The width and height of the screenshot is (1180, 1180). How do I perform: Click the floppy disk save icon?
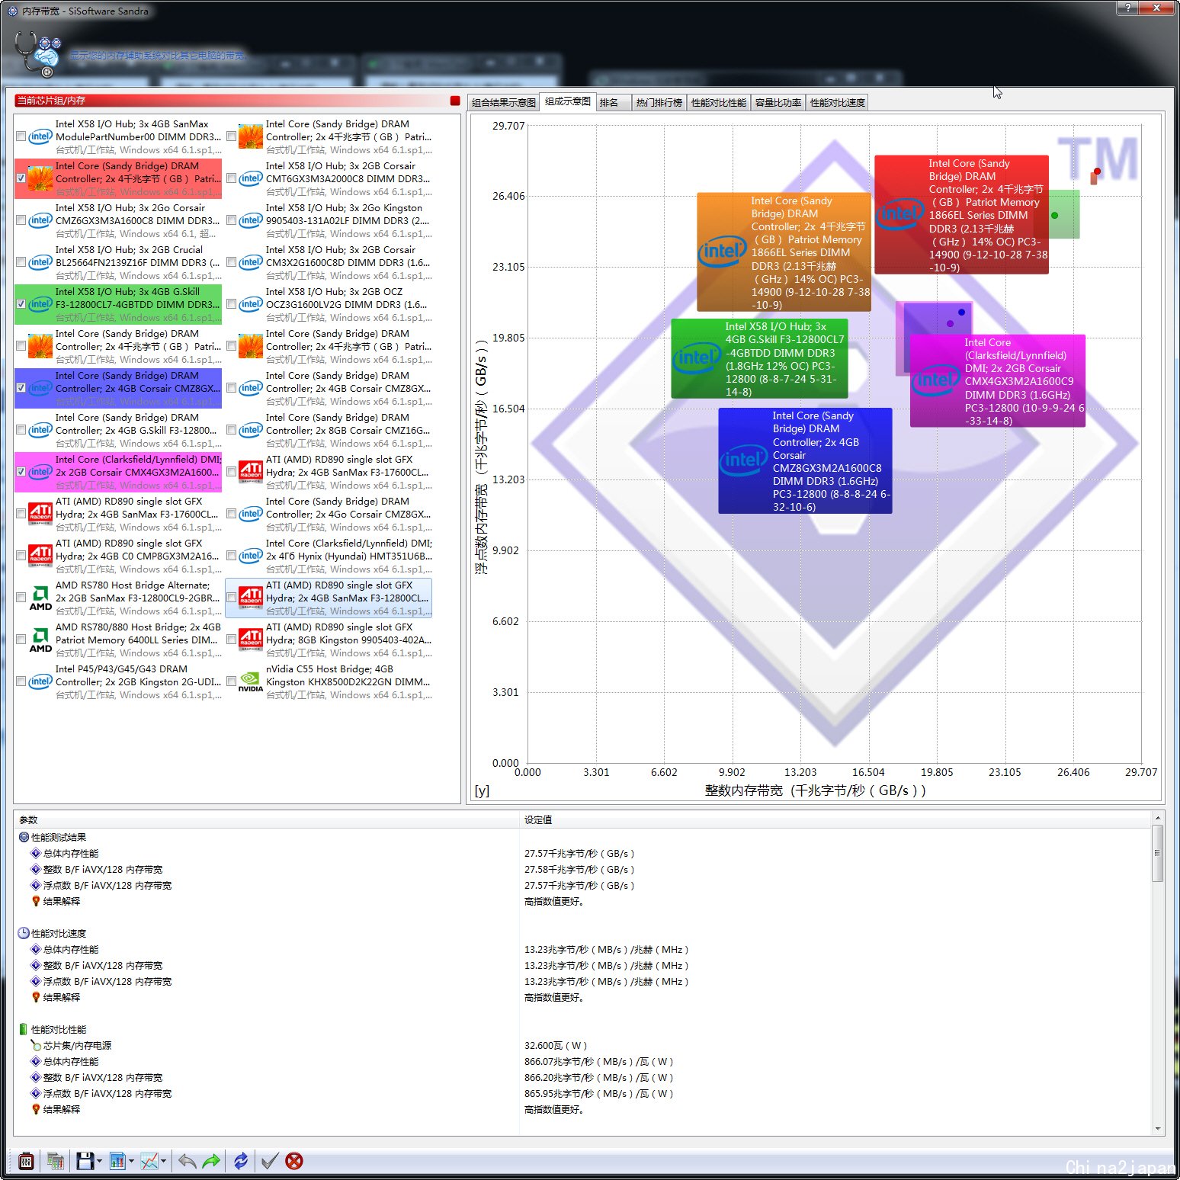coord(85,1161)
